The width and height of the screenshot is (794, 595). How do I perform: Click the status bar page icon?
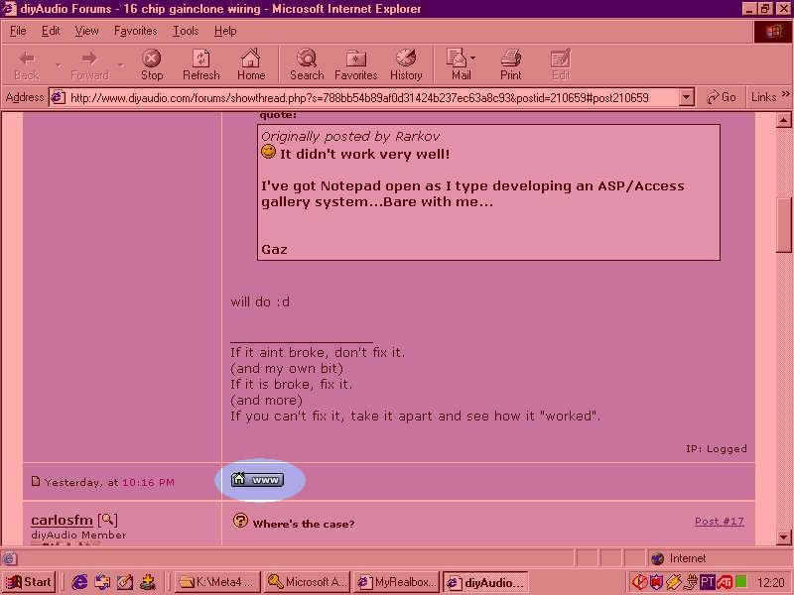(9, 558)
